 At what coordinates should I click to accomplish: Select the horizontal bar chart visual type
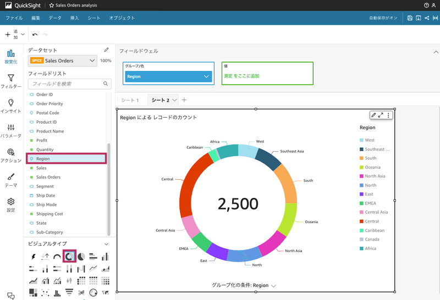(93, 257)
